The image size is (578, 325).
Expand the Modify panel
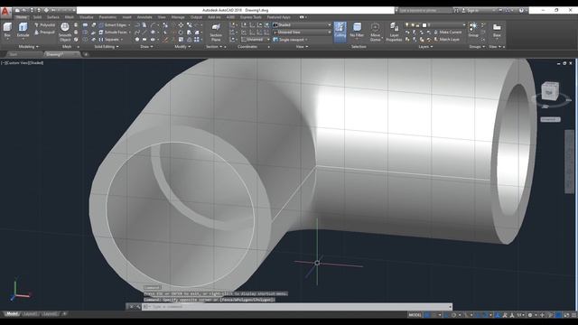click(182, 47)
